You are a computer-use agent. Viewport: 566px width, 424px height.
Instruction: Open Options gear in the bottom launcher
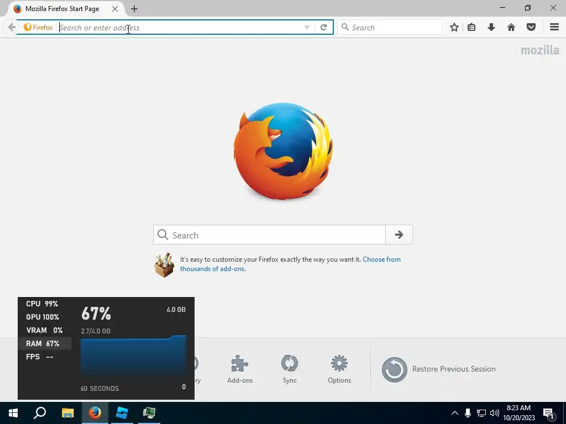(x=339, y=369)
